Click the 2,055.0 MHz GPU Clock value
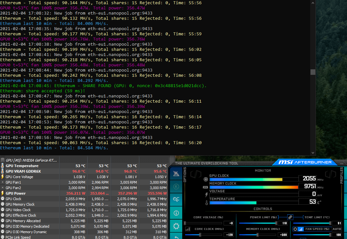347x239 pixels. coord(75,199)
